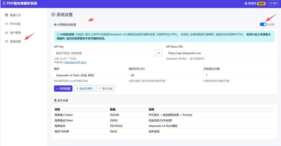Click the 退出 logout button
This screenshot has width=281, height=146.
[274, 3]
